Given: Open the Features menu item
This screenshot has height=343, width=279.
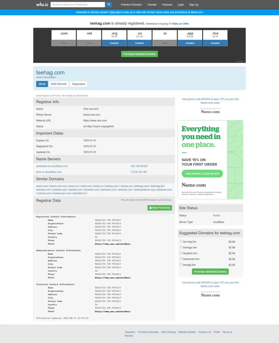Looking at the screenshot, I should (167, 5).
